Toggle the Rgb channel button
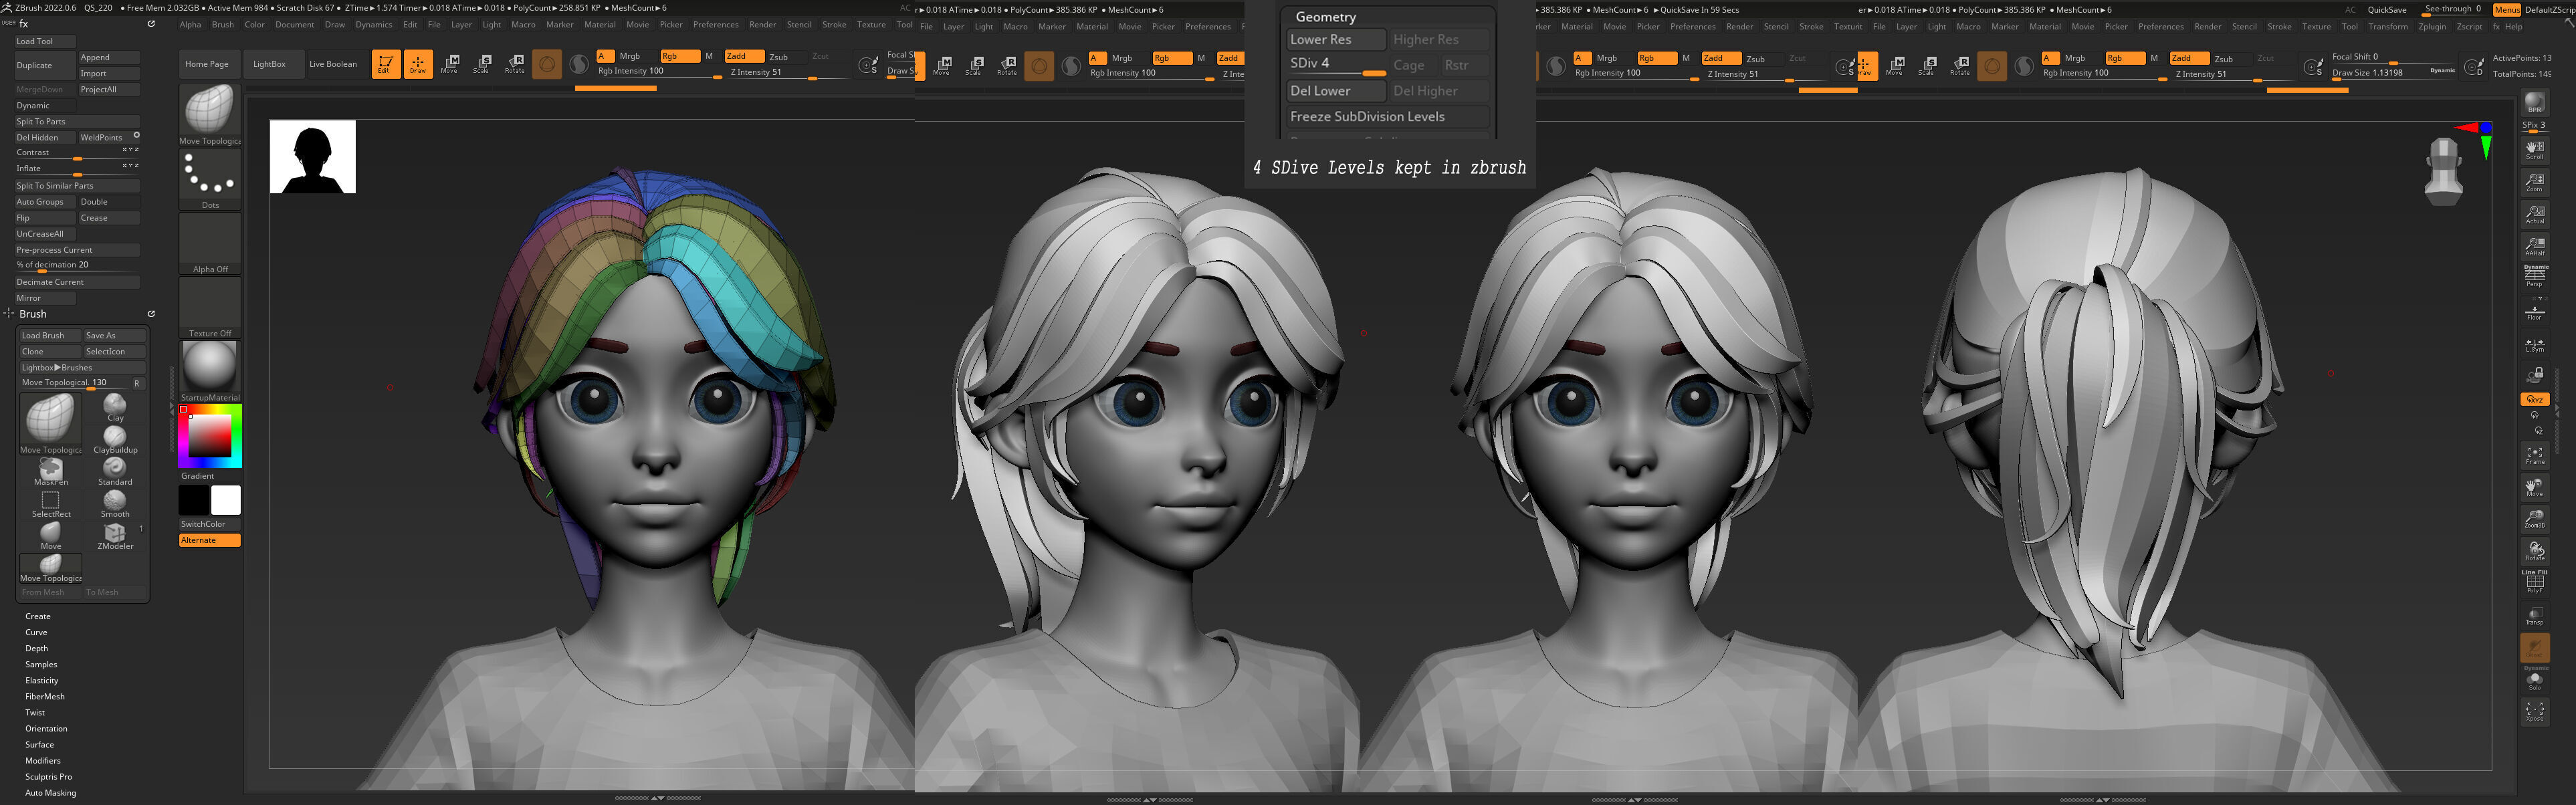This screenshot has height=805, width=2576. point(680,57)
